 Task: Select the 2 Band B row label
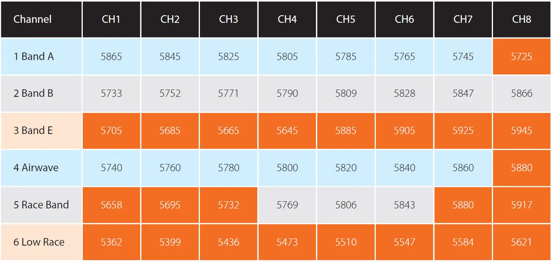coord(33,94)
